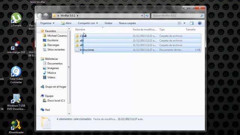Click the details pane folder thumbnail
240x135 pixels.
click(46, 123)
